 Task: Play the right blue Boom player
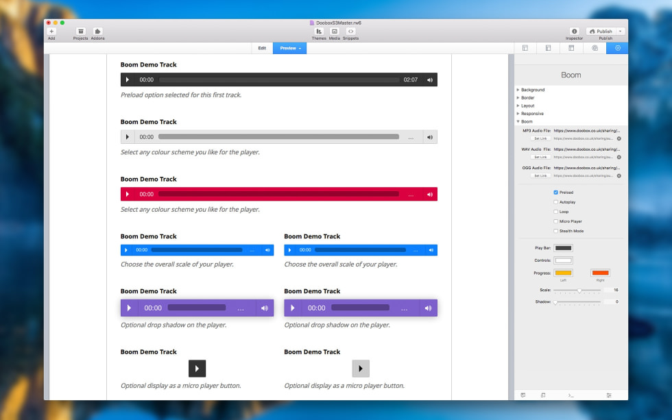289,250
